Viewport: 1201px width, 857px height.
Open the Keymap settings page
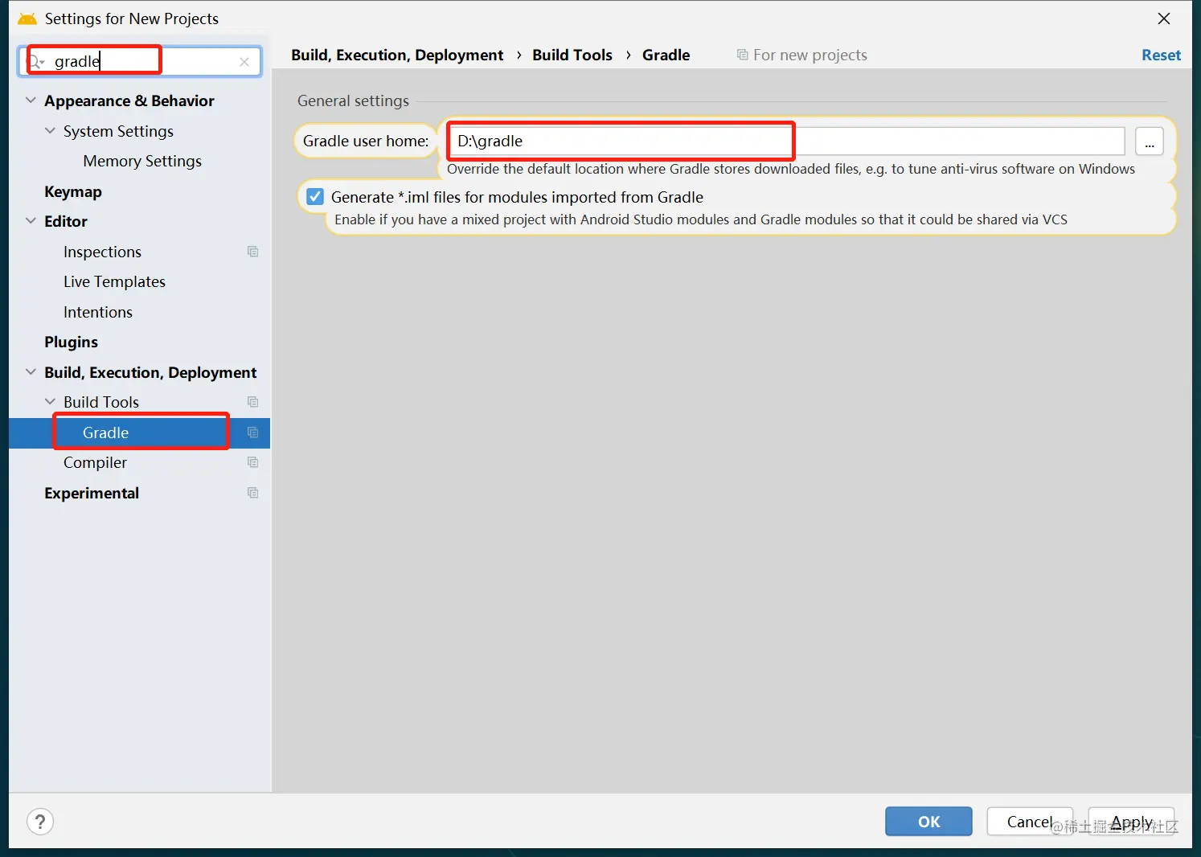point(73,191)
